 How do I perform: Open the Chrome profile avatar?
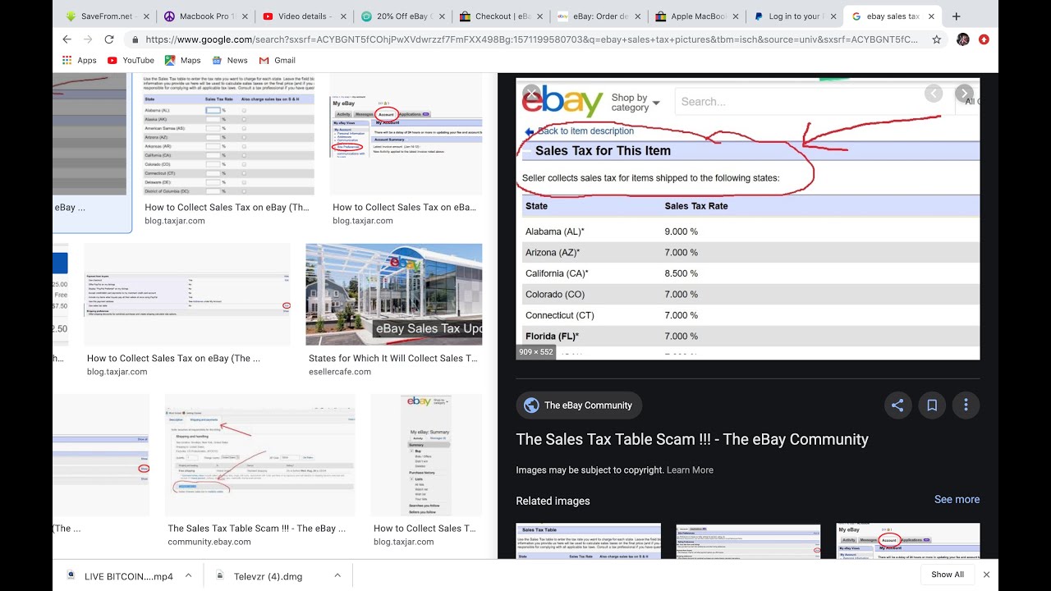pyautogui.click(x=963, y=39)
